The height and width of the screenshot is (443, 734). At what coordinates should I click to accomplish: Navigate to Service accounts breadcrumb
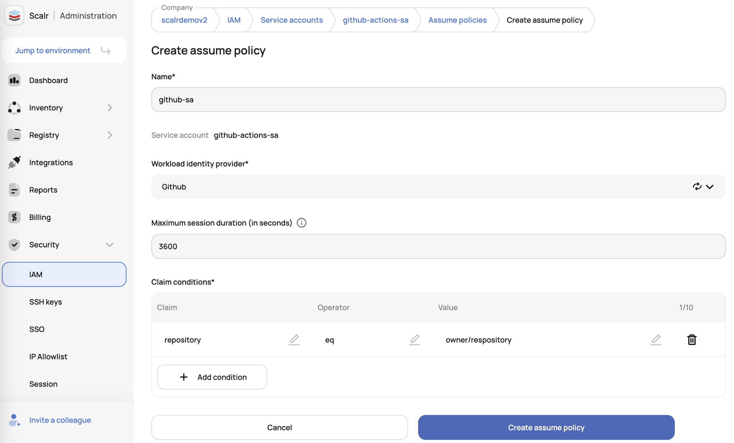[x=292, y=20]
